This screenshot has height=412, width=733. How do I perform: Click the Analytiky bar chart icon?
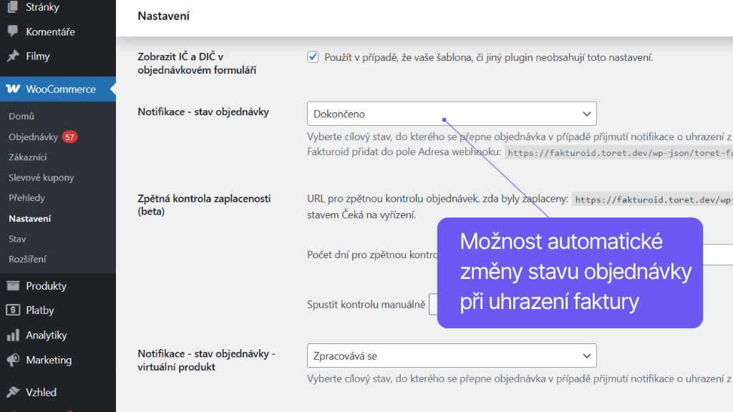[13, 335]
